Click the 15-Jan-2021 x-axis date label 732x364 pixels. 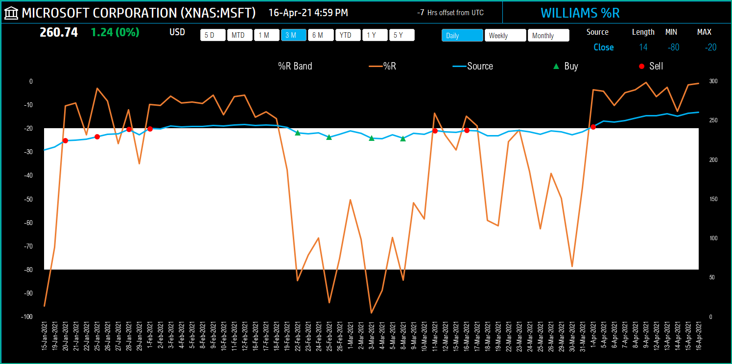44,335
